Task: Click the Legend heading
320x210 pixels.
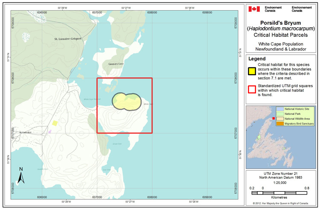Action: (x=257, y=59)
